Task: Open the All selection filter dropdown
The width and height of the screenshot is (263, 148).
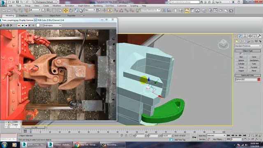Action: [x=35, y=10]
